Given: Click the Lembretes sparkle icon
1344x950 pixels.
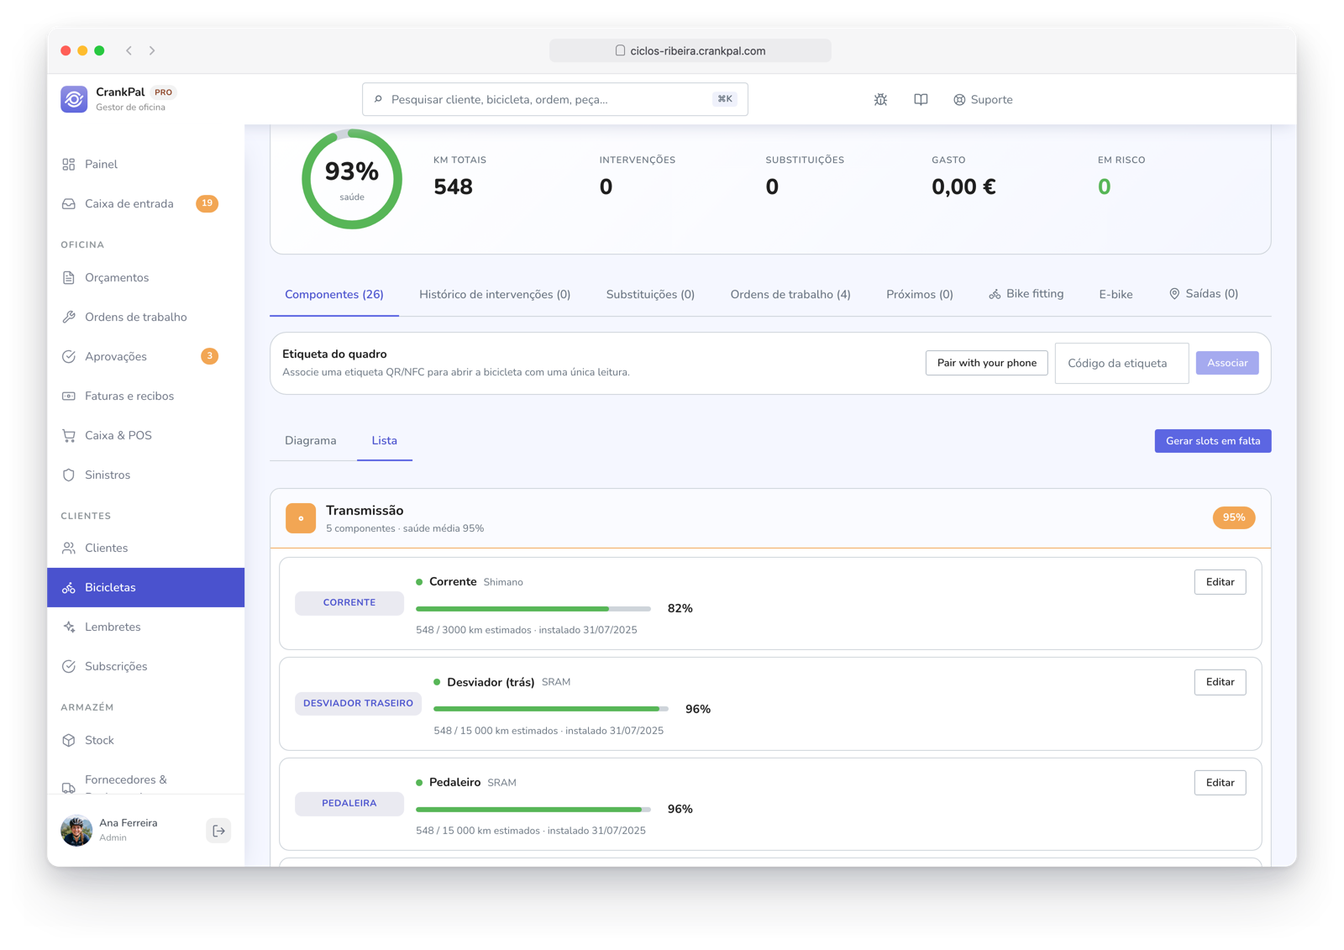Looking at the screenshot, I should (69, 627).
